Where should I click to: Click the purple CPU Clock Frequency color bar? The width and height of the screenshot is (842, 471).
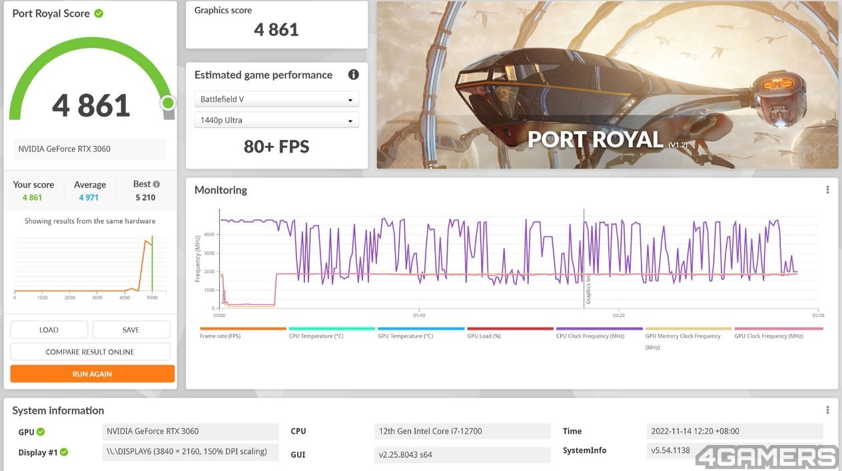point(600,328)
